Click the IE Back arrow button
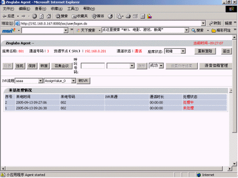The image size is (238, 178). 9,16
